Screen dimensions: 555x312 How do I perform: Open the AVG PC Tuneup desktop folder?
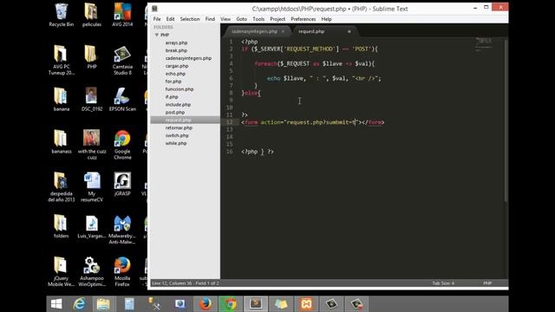[62, 60]
